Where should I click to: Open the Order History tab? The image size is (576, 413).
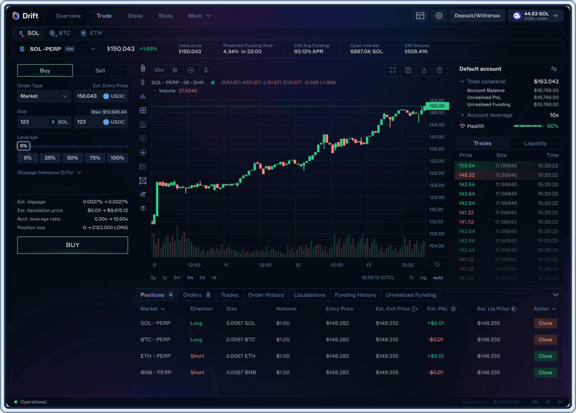[266, 295]
